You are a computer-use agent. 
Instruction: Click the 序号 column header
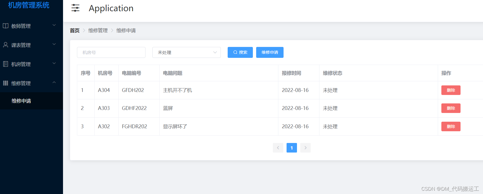85,73
